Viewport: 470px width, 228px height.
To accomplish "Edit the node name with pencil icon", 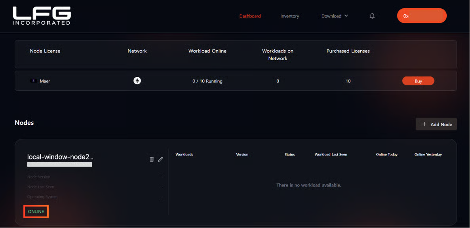I will (x=160, y=159).
